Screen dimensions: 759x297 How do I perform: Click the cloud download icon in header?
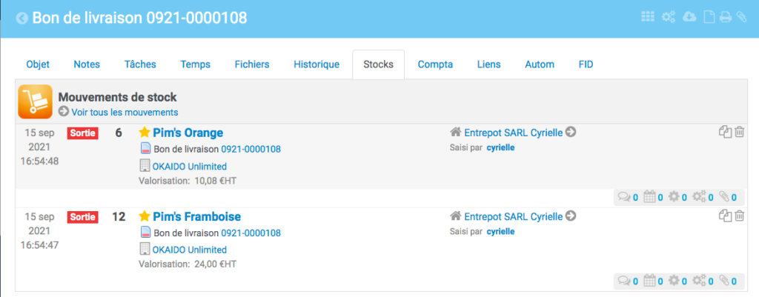(x=689, y=17)
